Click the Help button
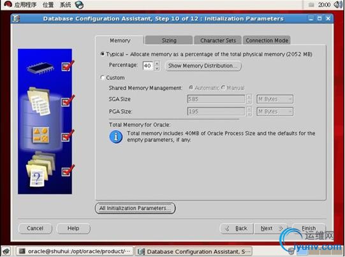The width and height of the screenshot is (345, 257). point(73,228)
